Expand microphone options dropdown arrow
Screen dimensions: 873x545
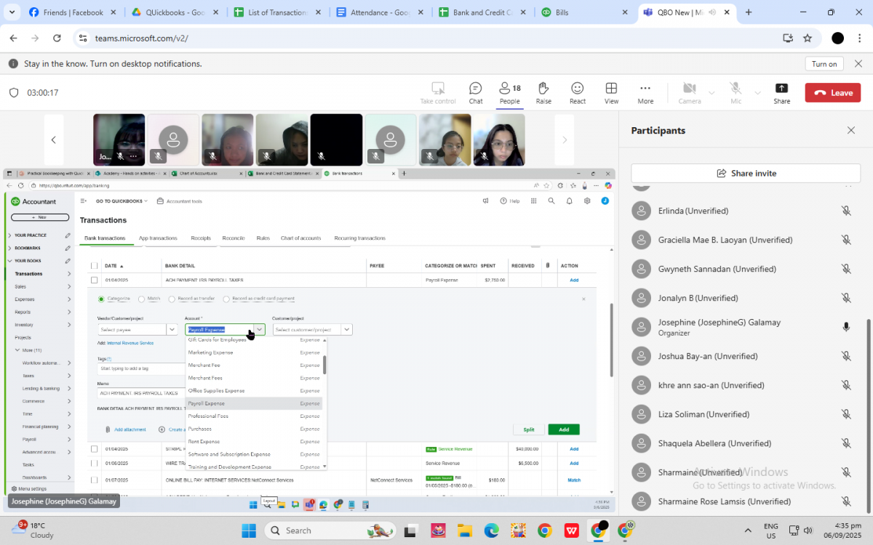[757, 93]
